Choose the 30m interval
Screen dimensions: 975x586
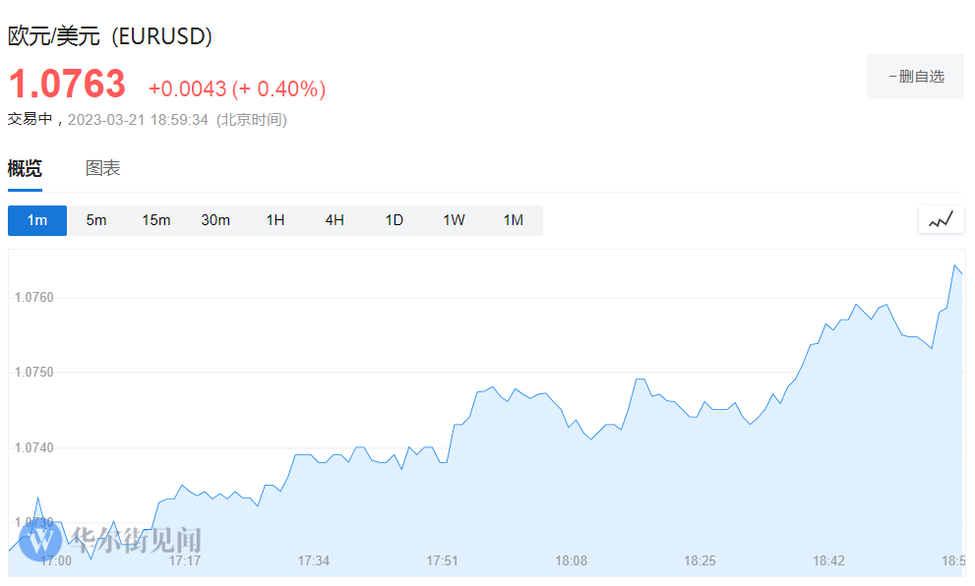(x=215, y=220)
